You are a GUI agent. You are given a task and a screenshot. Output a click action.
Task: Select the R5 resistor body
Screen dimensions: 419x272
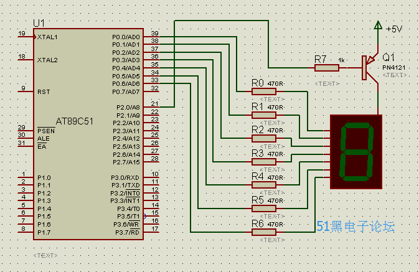click(264, 208)
